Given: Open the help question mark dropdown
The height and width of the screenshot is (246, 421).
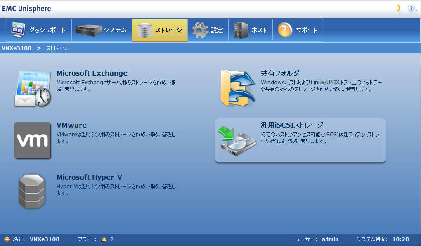Looking at the screenshot, I should tap(412, 8).
